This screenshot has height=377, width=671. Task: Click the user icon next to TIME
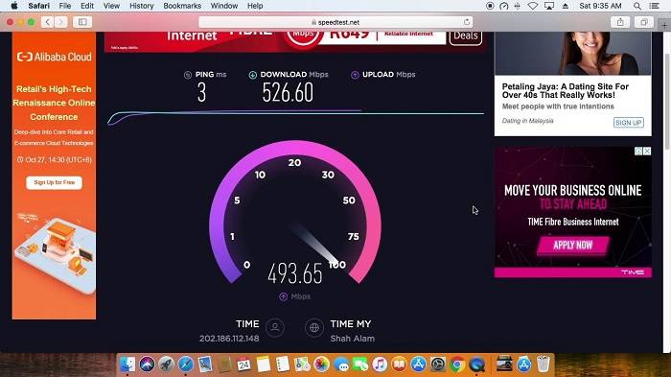(275, 328)
